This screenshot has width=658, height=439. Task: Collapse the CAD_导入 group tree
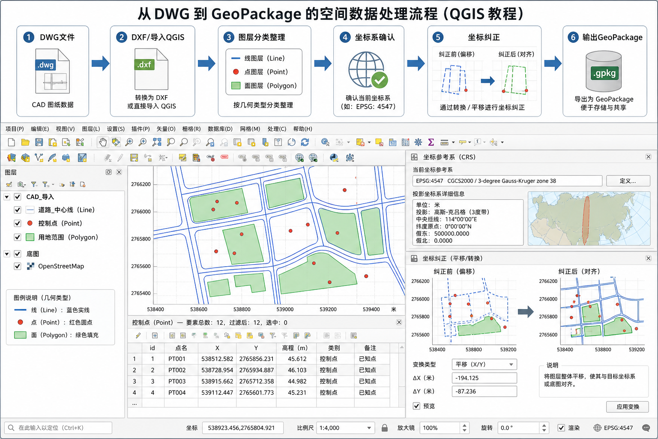pos(7,197)
